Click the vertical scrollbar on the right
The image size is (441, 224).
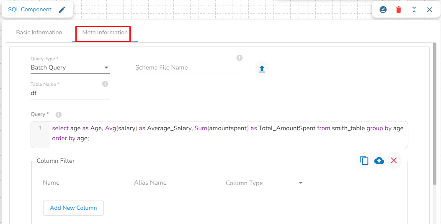tap(435, 113)
